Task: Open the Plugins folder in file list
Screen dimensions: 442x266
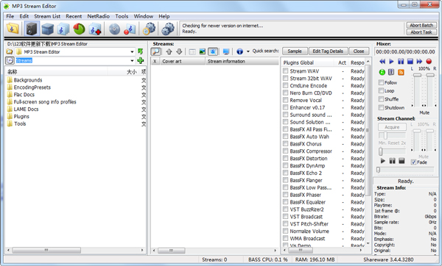Action: [21, 116]
